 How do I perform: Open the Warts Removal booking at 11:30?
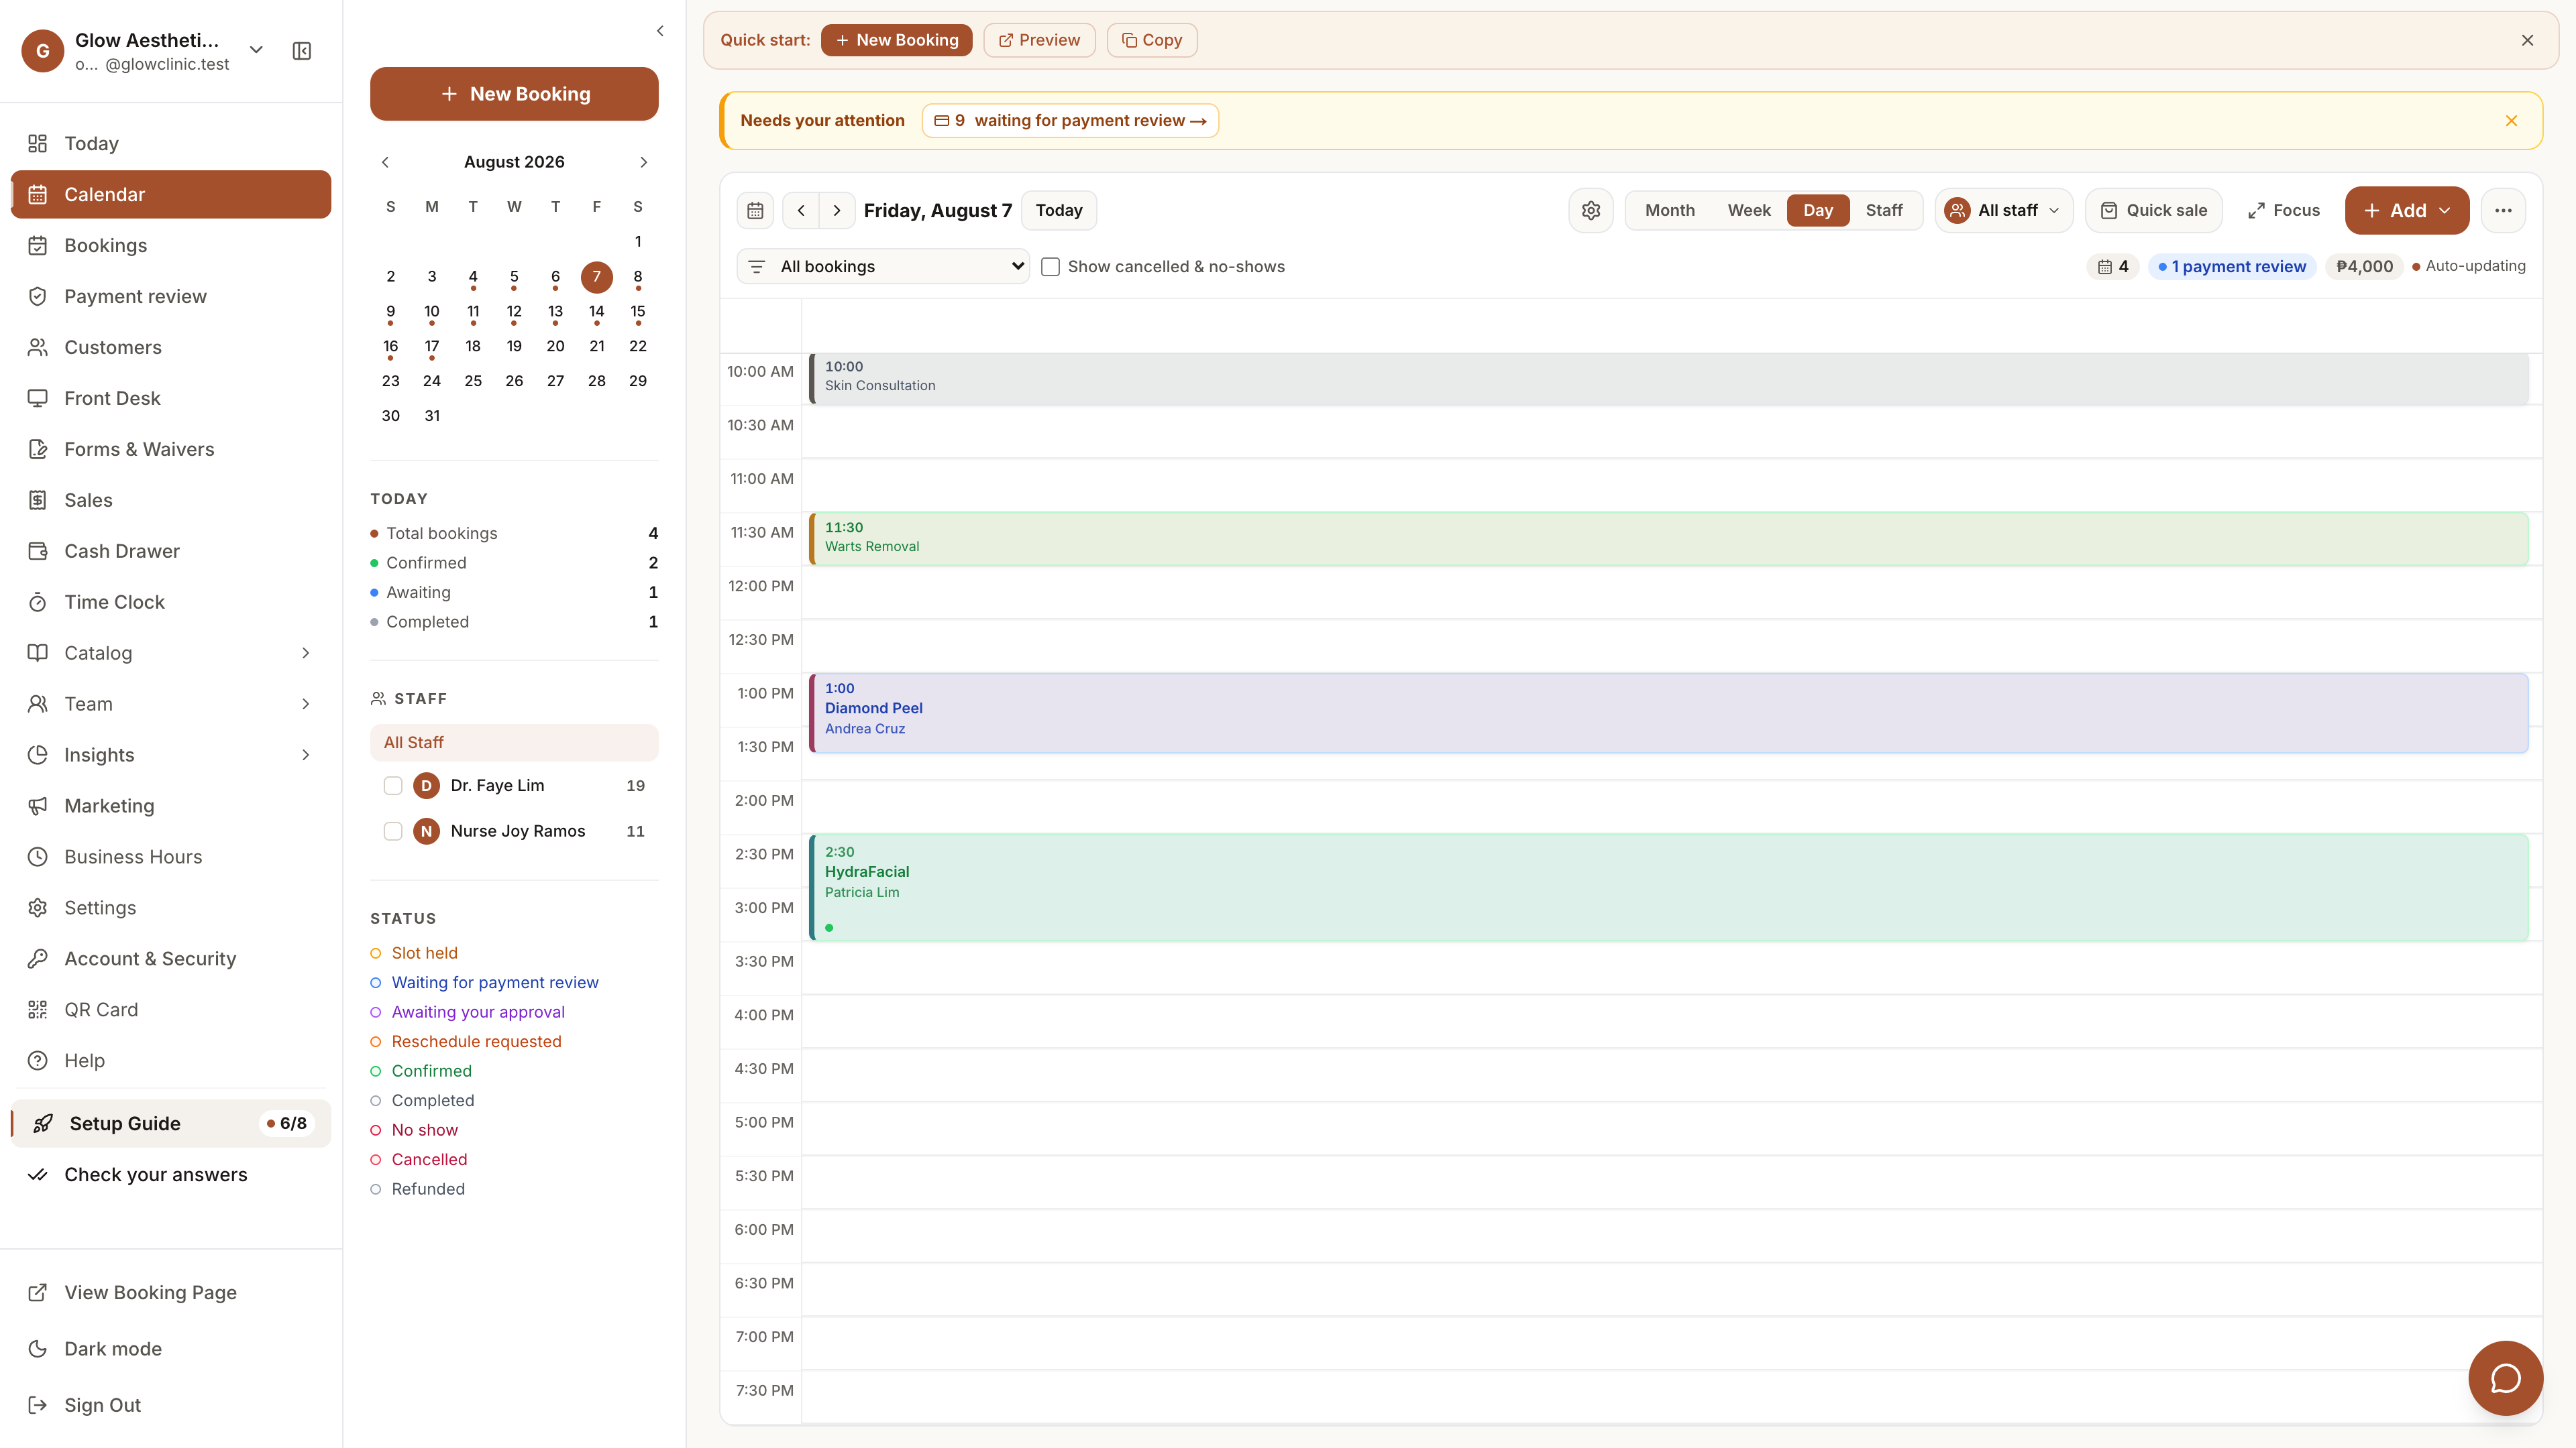(x=1669, y=538)
